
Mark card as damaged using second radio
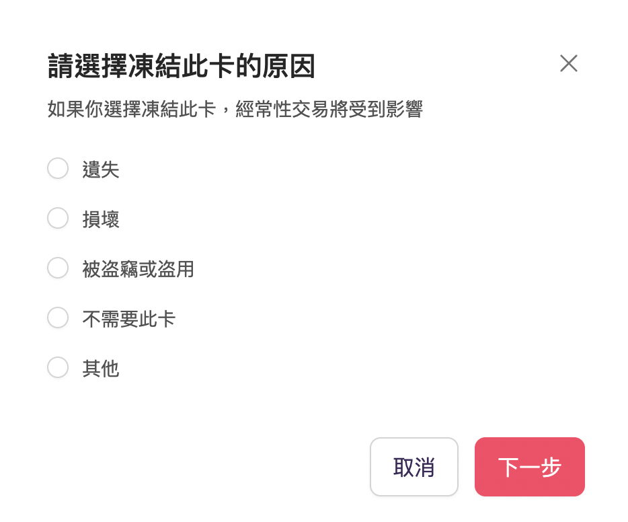pyautogui.click(x=58, y=218)
